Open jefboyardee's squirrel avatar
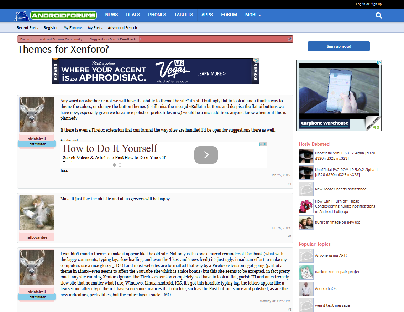Screen dimensions: 404x312 37,213
